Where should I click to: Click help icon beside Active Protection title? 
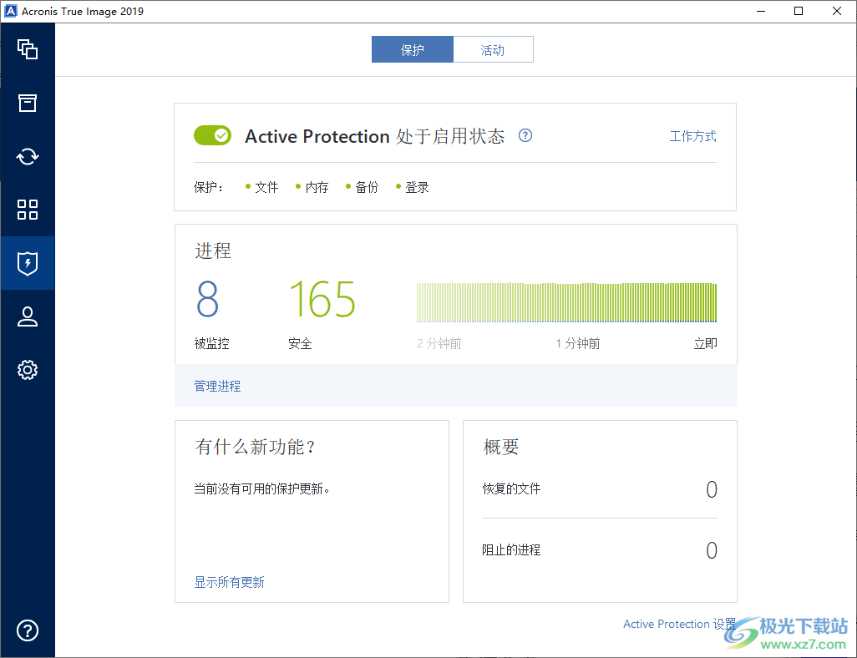click(x=525, y=135)
